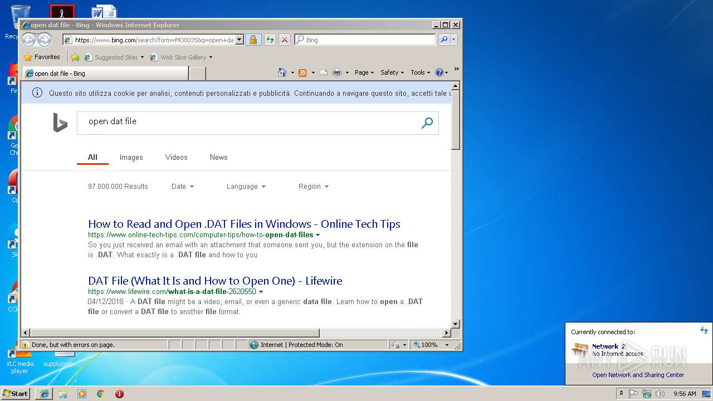713x401 pixels.
Task: Open the security lock report icon
Action: point(253,40)
